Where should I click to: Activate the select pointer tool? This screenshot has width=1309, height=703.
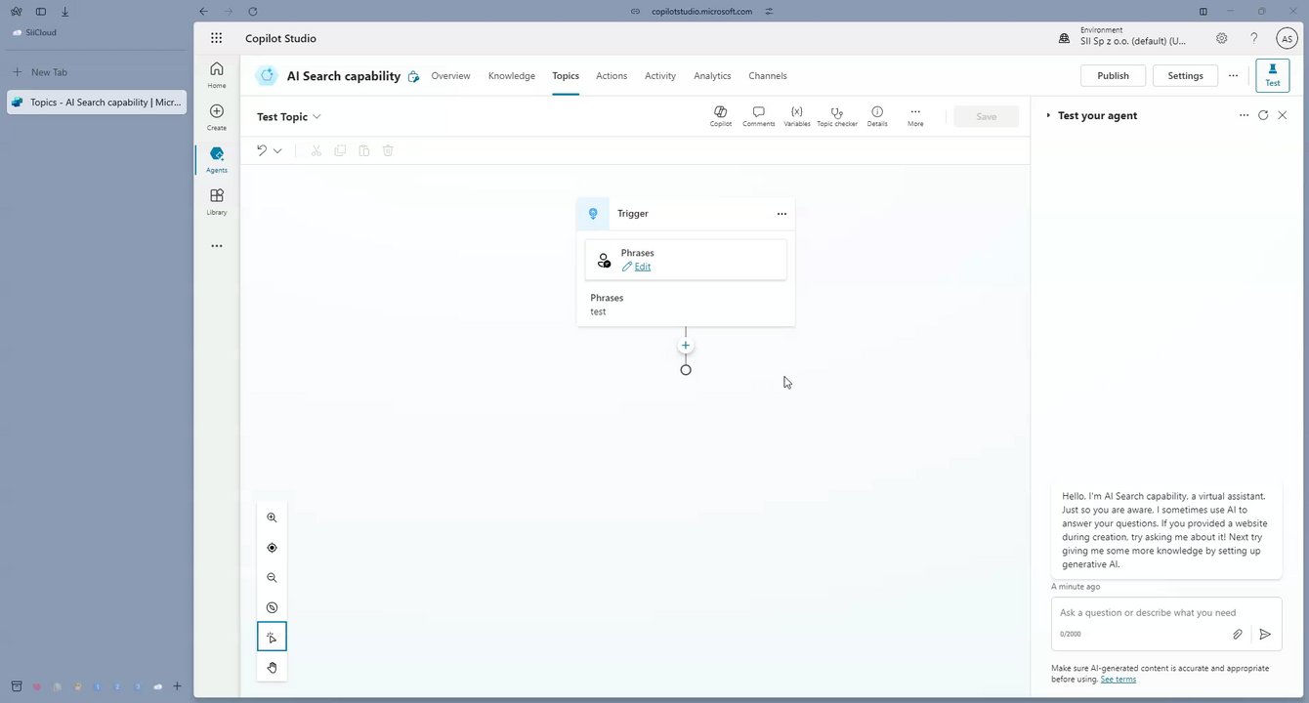pos(272,637)
